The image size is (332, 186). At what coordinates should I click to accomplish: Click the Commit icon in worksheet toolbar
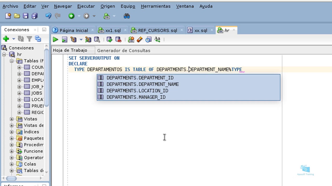point(109,40)
